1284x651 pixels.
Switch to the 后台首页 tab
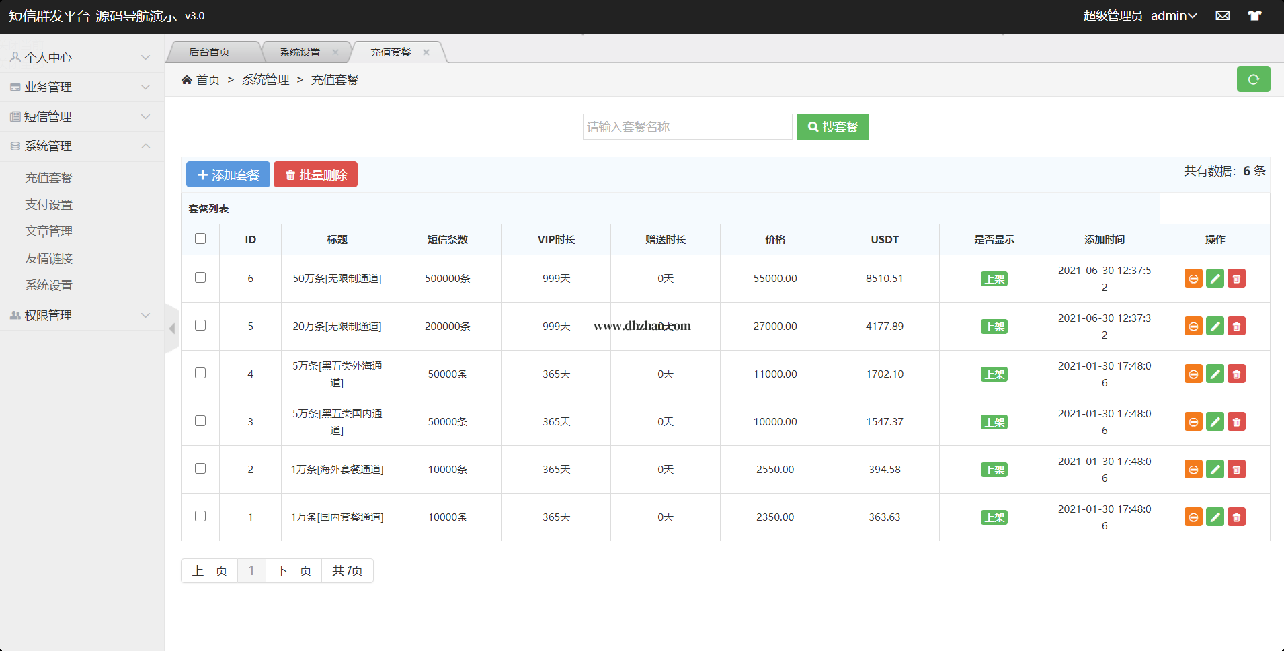point(209,52)
